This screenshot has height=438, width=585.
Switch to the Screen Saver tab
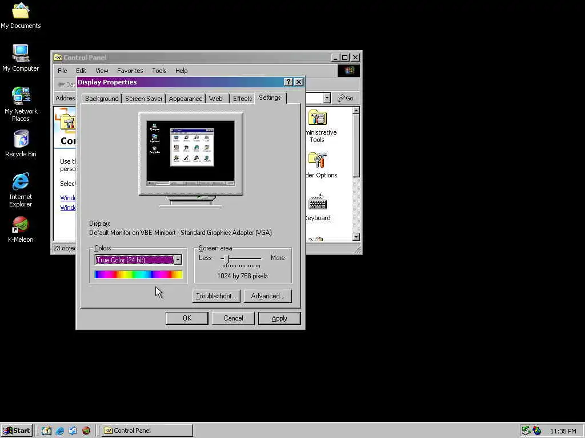click(143, 99)
